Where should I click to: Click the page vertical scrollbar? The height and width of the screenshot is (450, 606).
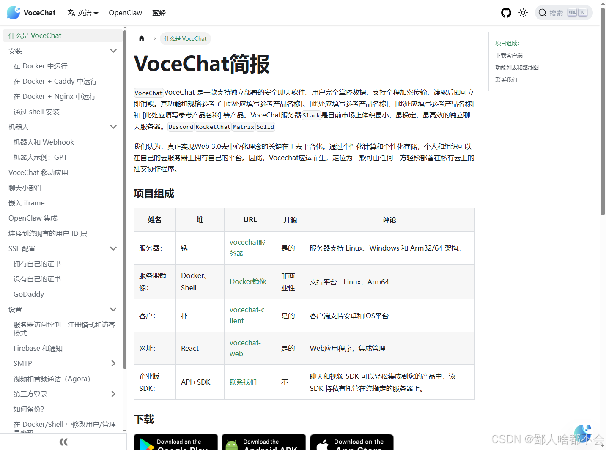click(603, 112)
